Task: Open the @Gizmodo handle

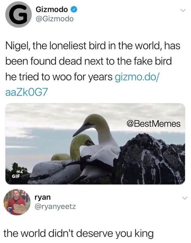Action: point(55,19)
